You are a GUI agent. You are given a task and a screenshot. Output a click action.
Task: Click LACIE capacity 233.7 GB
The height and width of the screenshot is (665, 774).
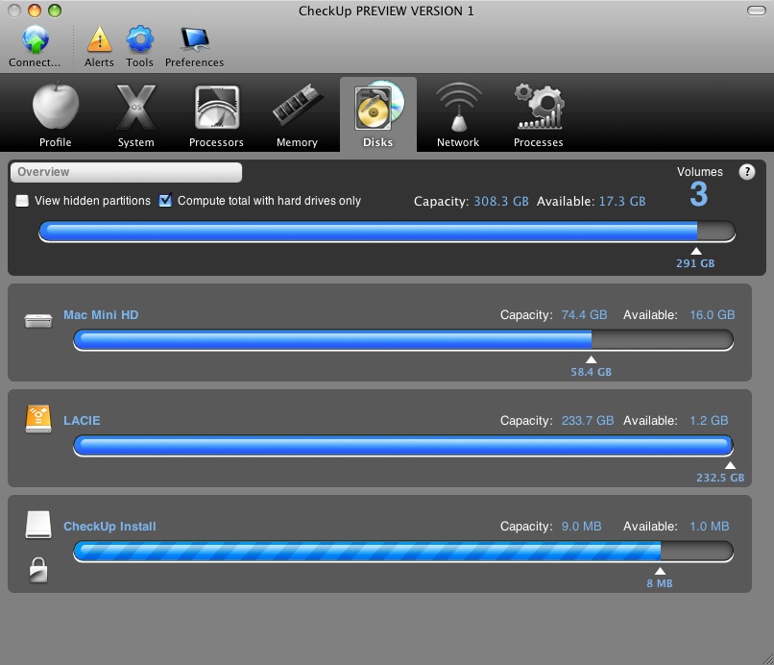[x=588, y=421]
